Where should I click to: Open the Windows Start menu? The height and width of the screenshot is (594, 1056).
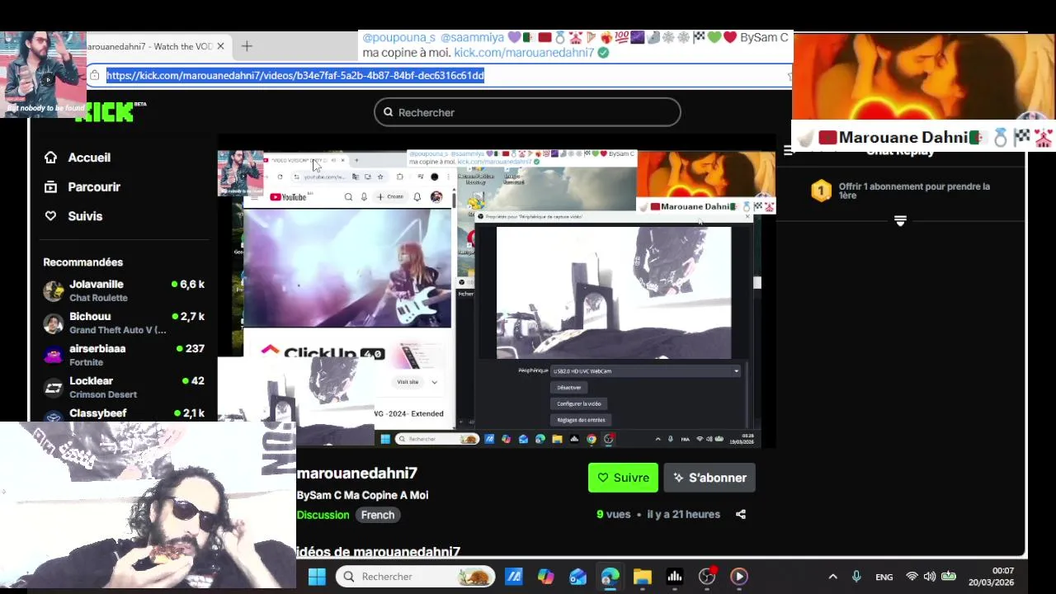(317, 577)
